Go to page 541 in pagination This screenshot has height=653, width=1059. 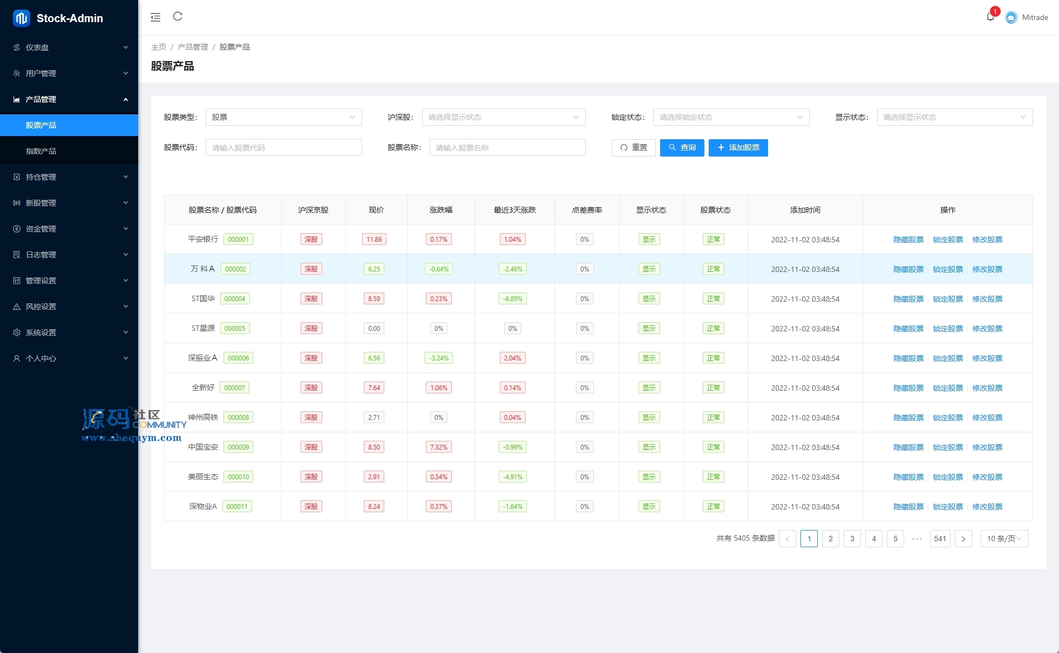[x=940, y=539]
